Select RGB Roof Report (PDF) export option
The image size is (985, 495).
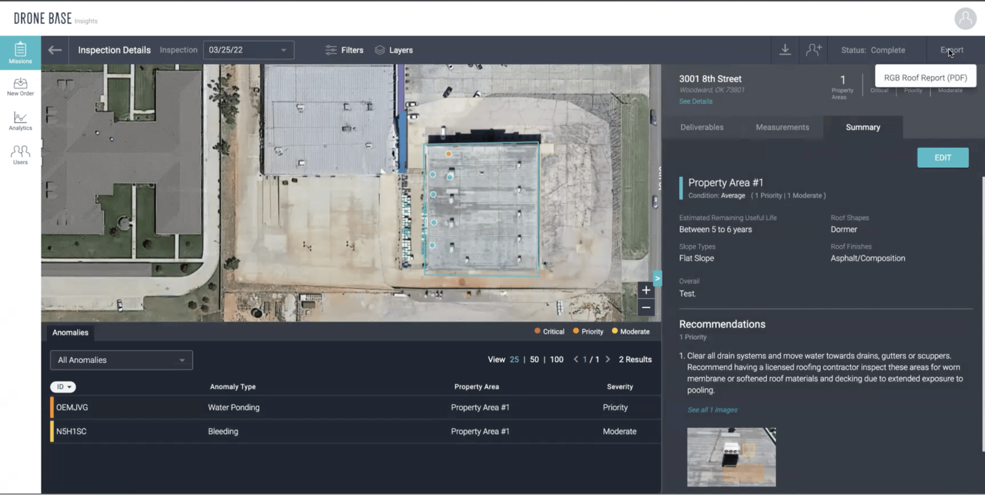pos(925,77)
